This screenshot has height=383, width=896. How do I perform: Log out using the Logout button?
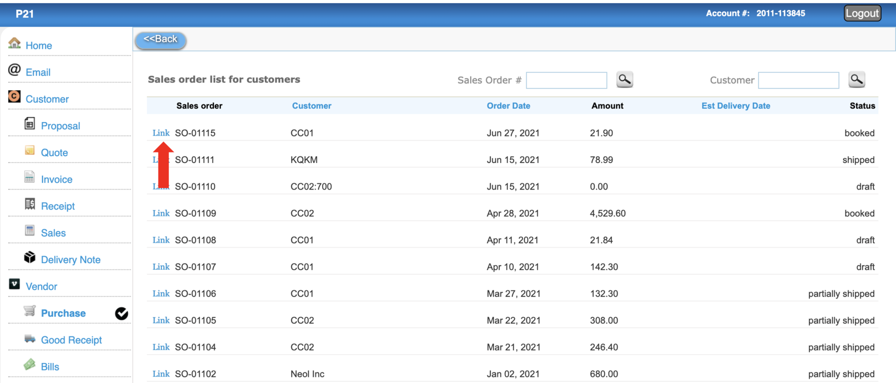(862, 13)
